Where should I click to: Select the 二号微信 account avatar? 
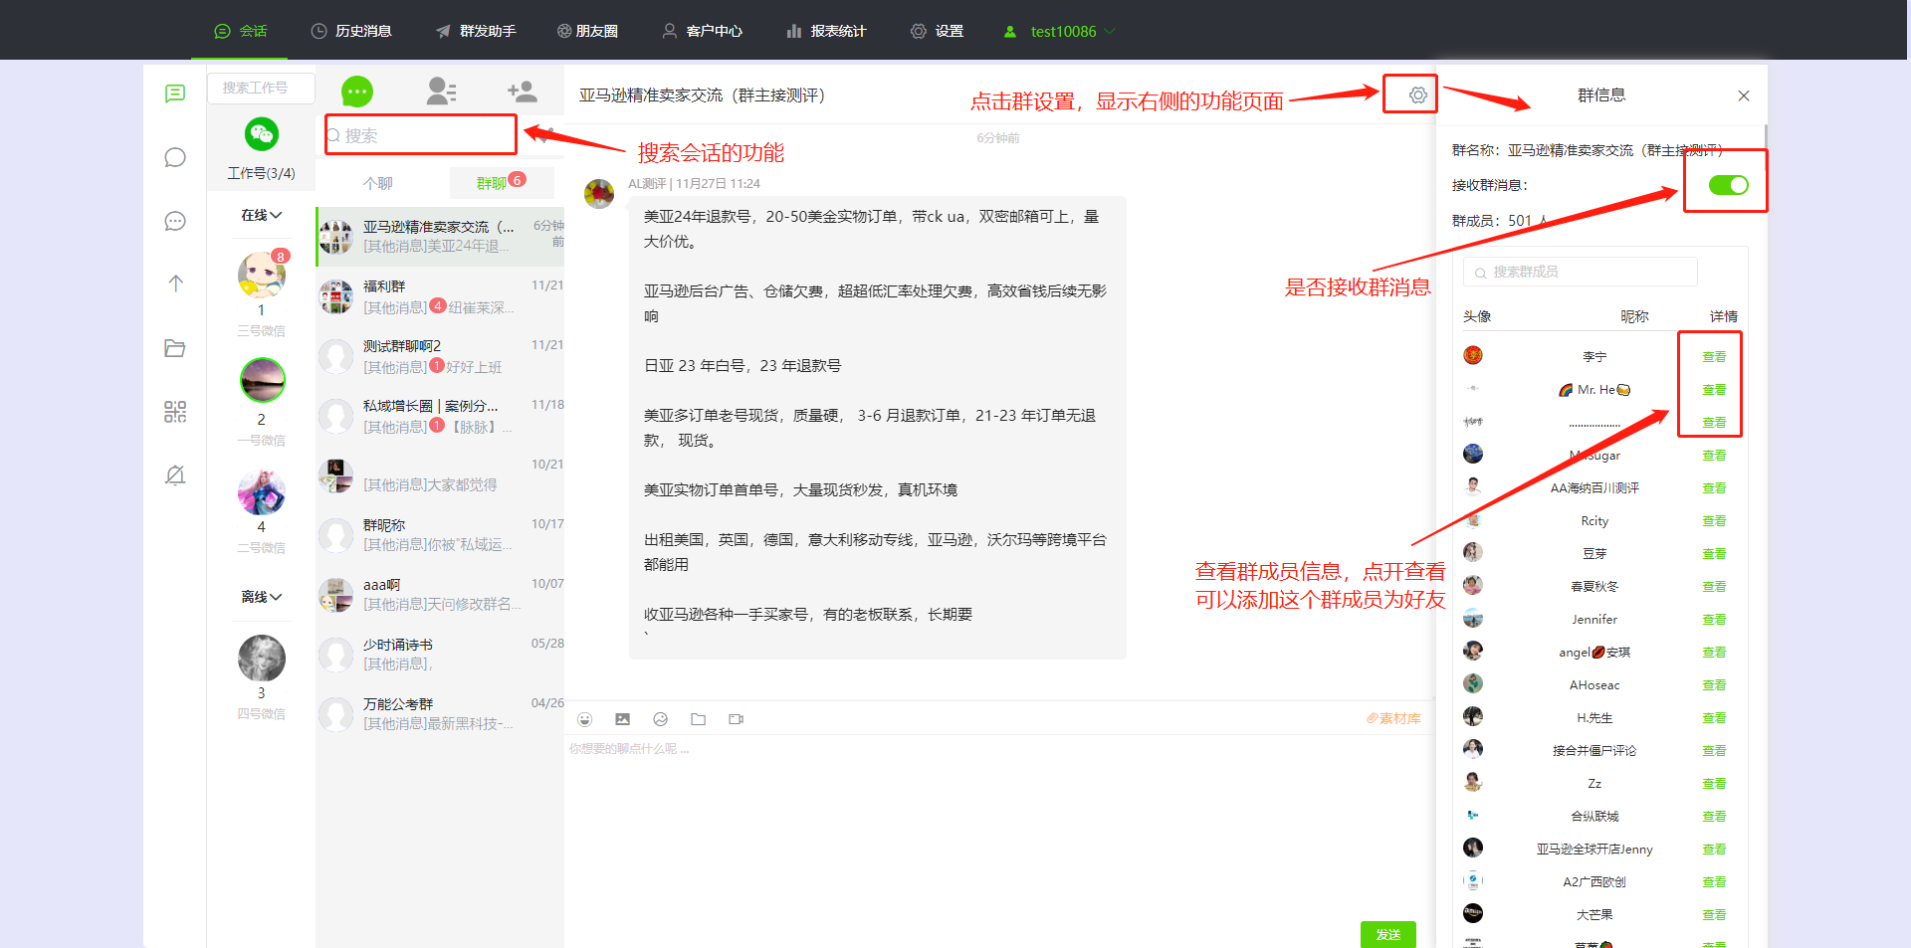pyautogui.click(x=262, y=491)
